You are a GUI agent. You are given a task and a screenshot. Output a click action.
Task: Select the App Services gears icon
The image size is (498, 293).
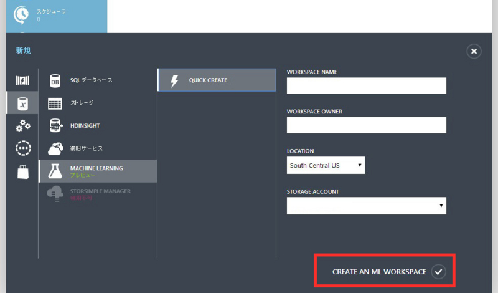point(23,126)
